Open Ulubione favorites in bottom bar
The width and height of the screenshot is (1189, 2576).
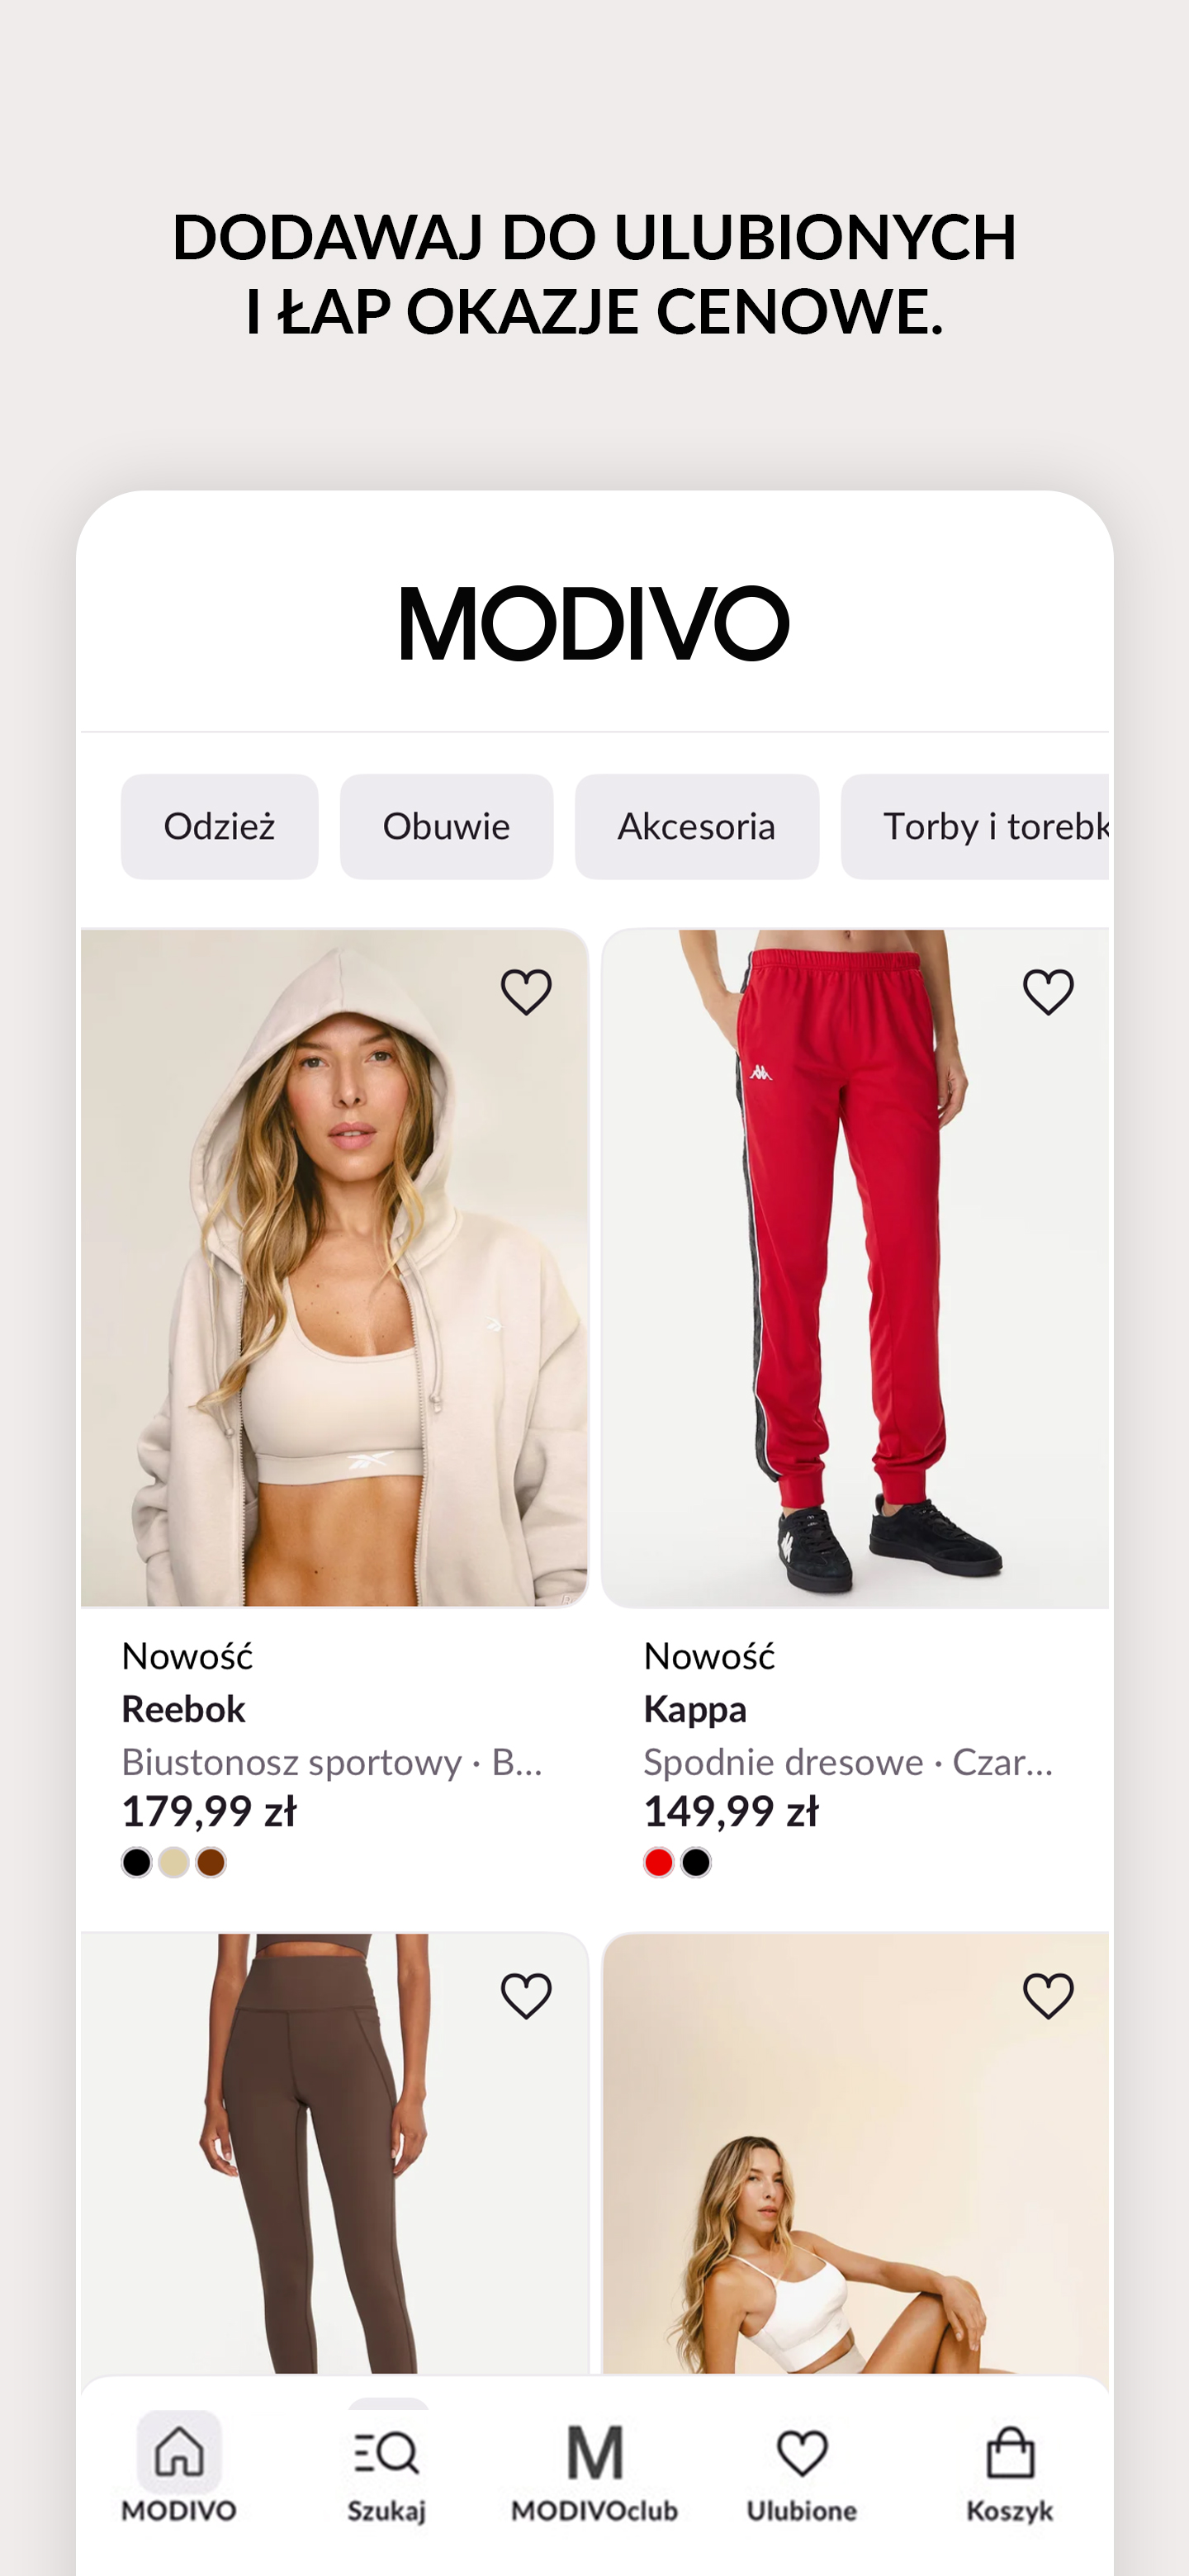coord(802,2468)
